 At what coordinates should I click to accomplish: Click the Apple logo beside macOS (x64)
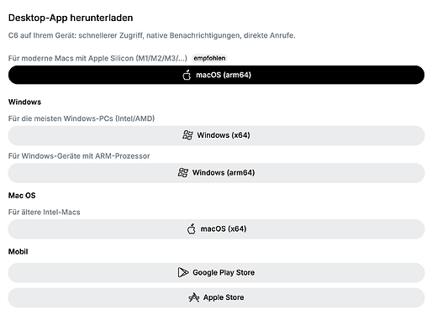coord(192,228)
